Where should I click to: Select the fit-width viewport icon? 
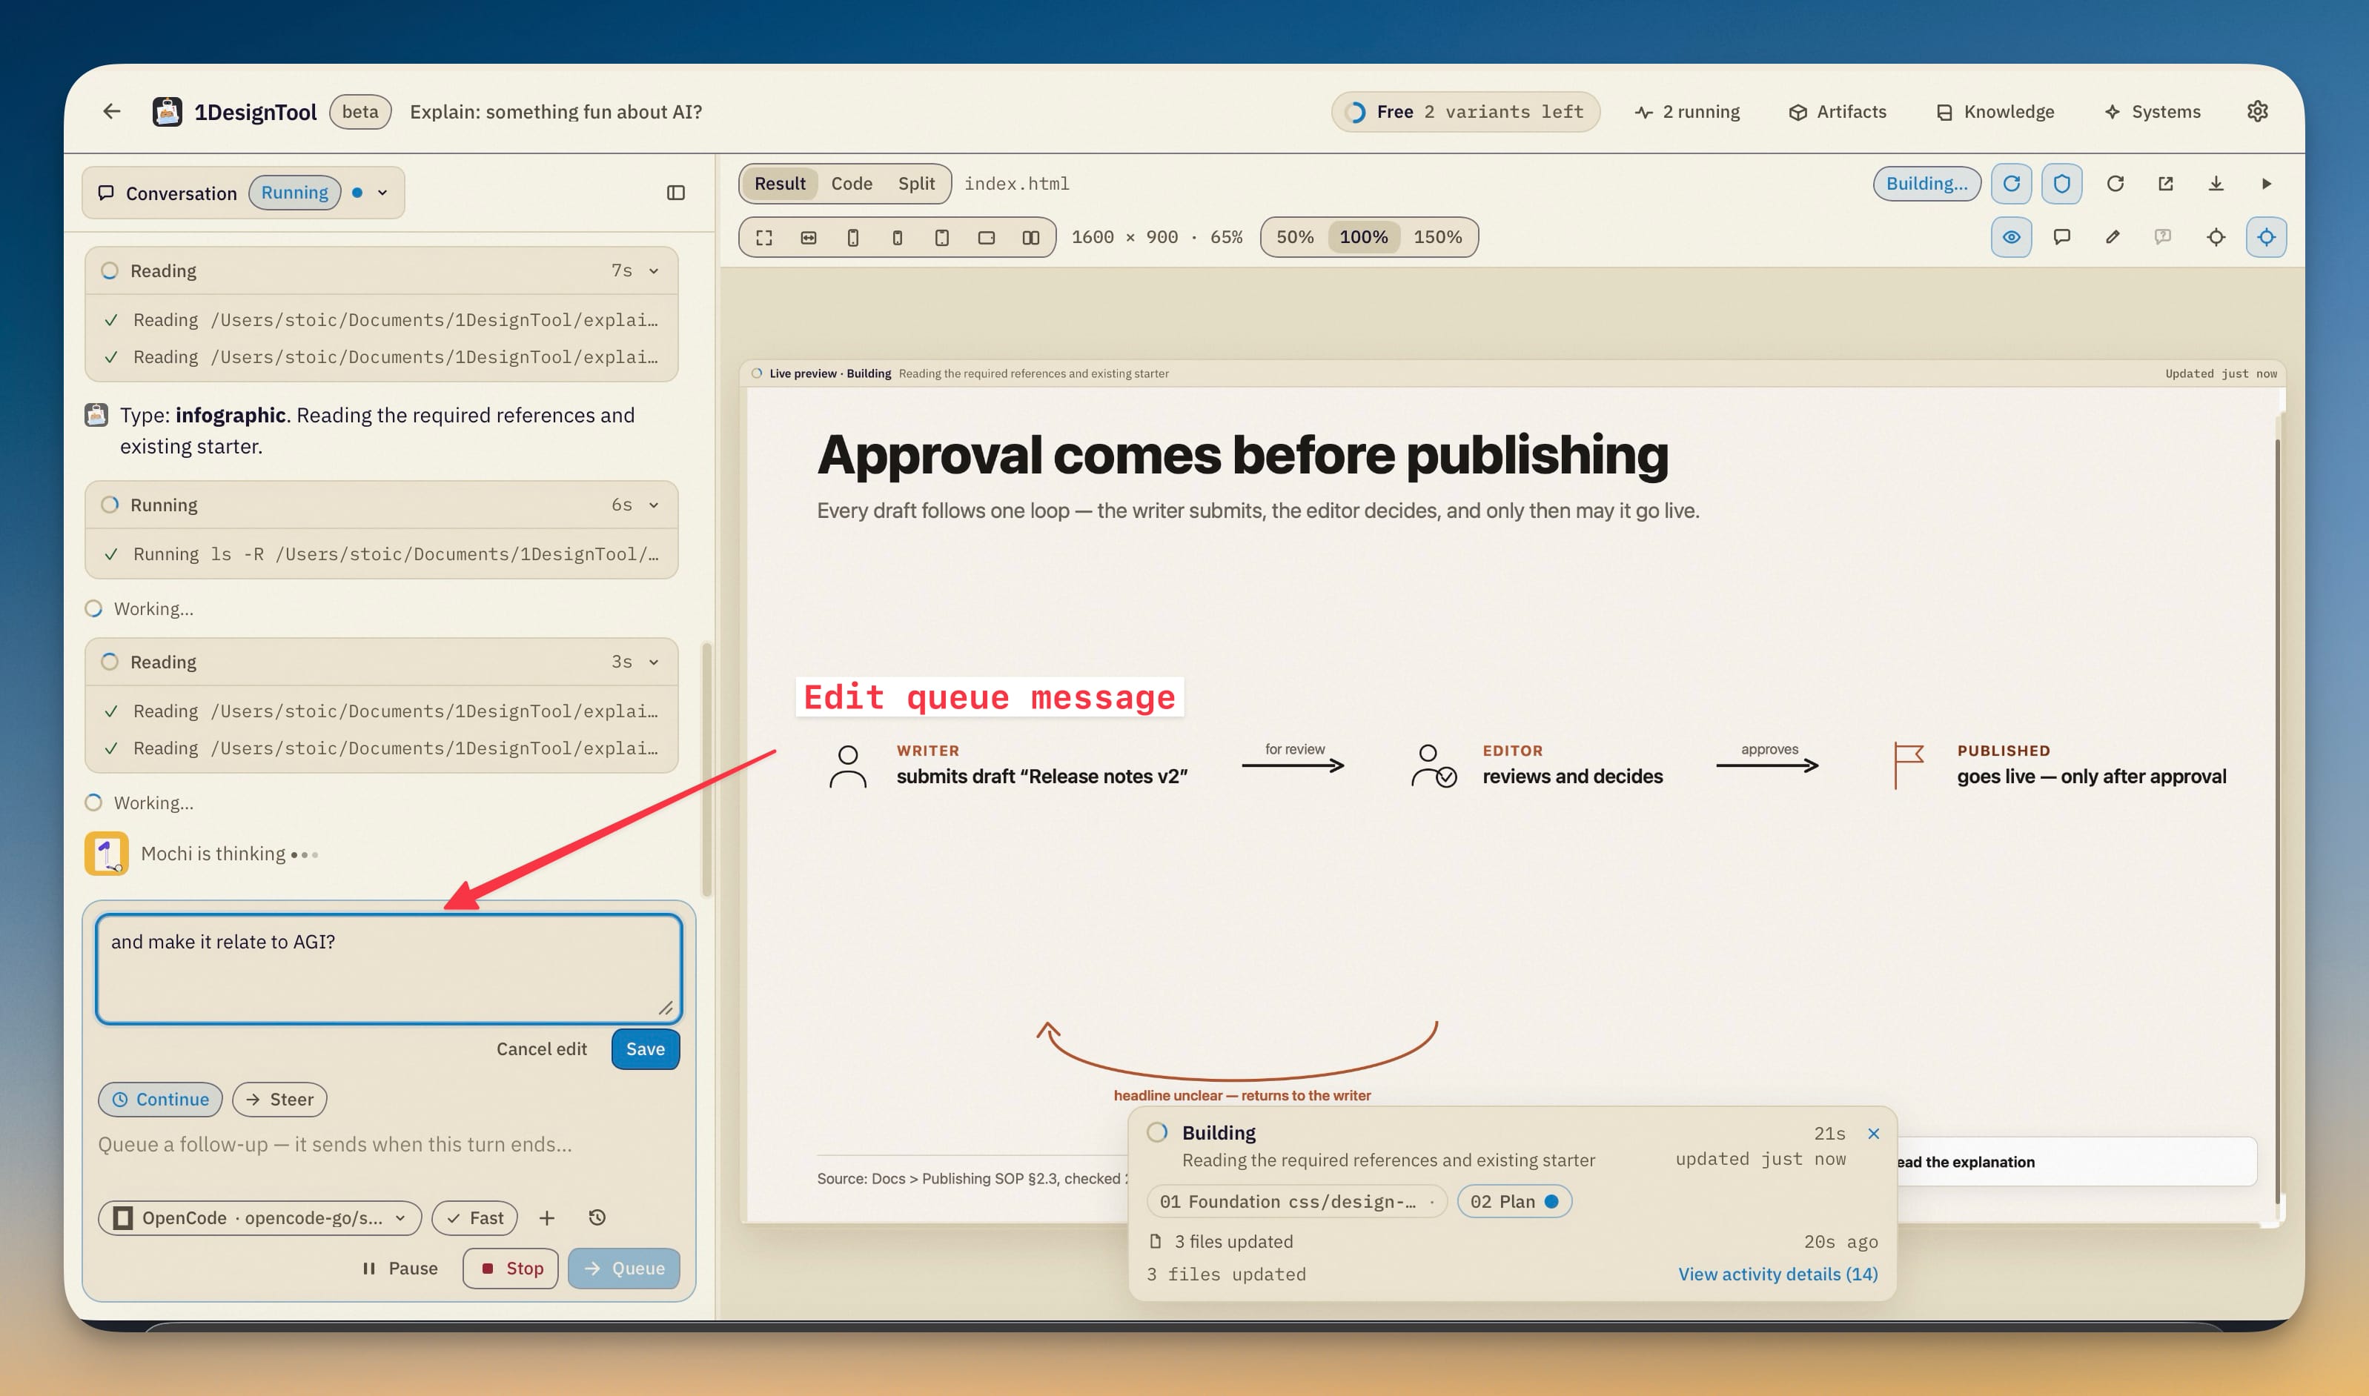point(808,237)
